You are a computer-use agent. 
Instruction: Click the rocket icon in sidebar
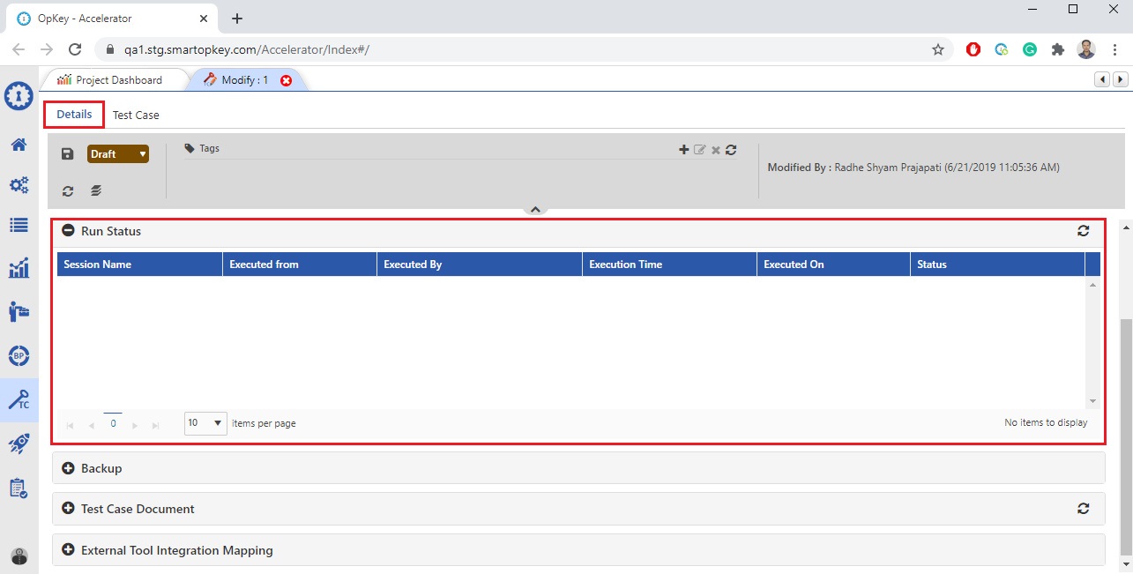click(19, 444)
